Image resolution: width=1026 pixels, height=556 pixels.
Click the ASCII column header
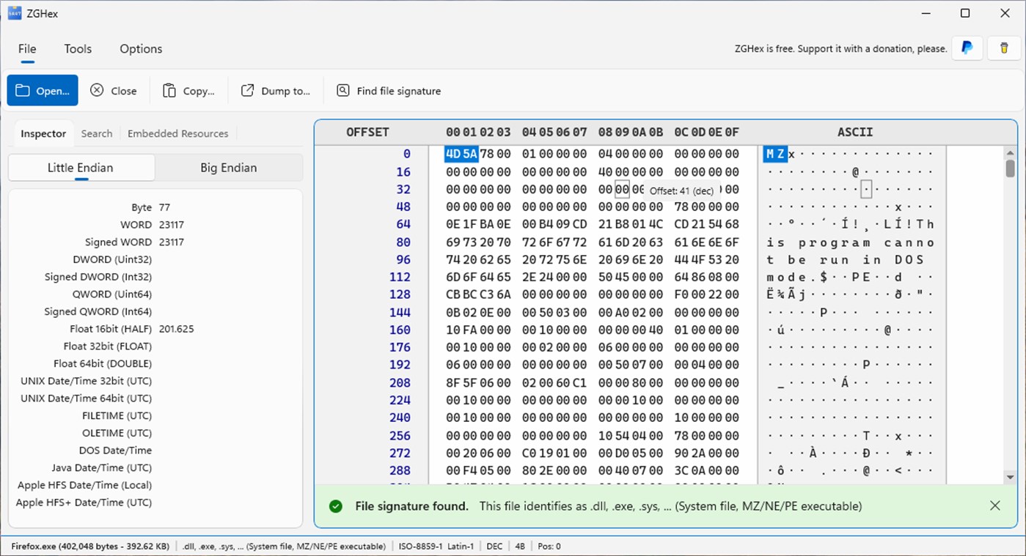coord(855,133)
